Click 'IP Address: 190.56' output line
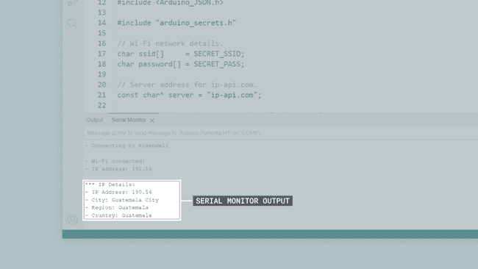The width and height of the screenshot is (478, 269). [118, 192]
